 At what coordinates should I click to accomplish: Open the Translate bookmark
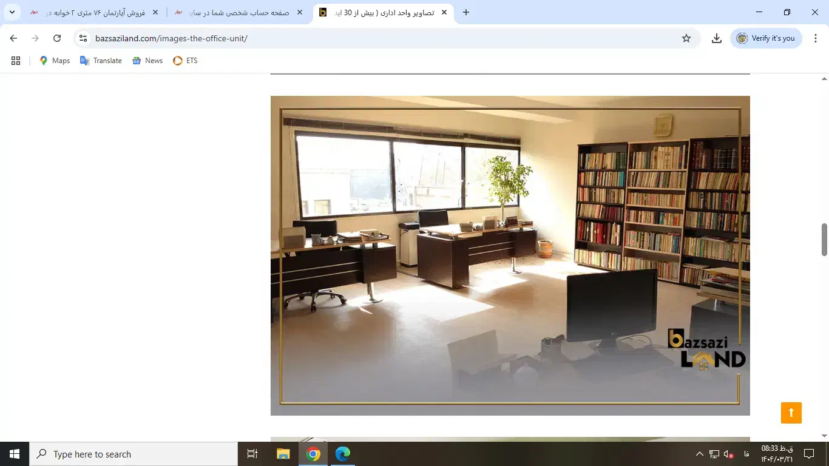tap(101, 61)
